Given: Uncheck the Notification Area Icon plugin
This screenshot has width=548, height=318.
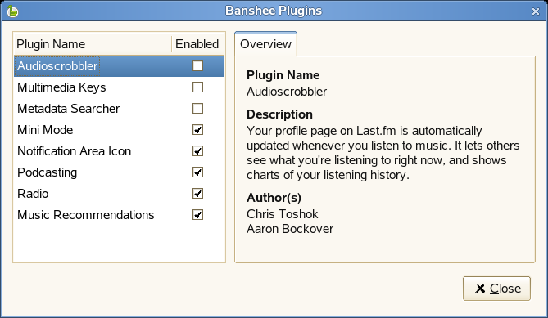Looking at the screenshot, I should point(197,151).
